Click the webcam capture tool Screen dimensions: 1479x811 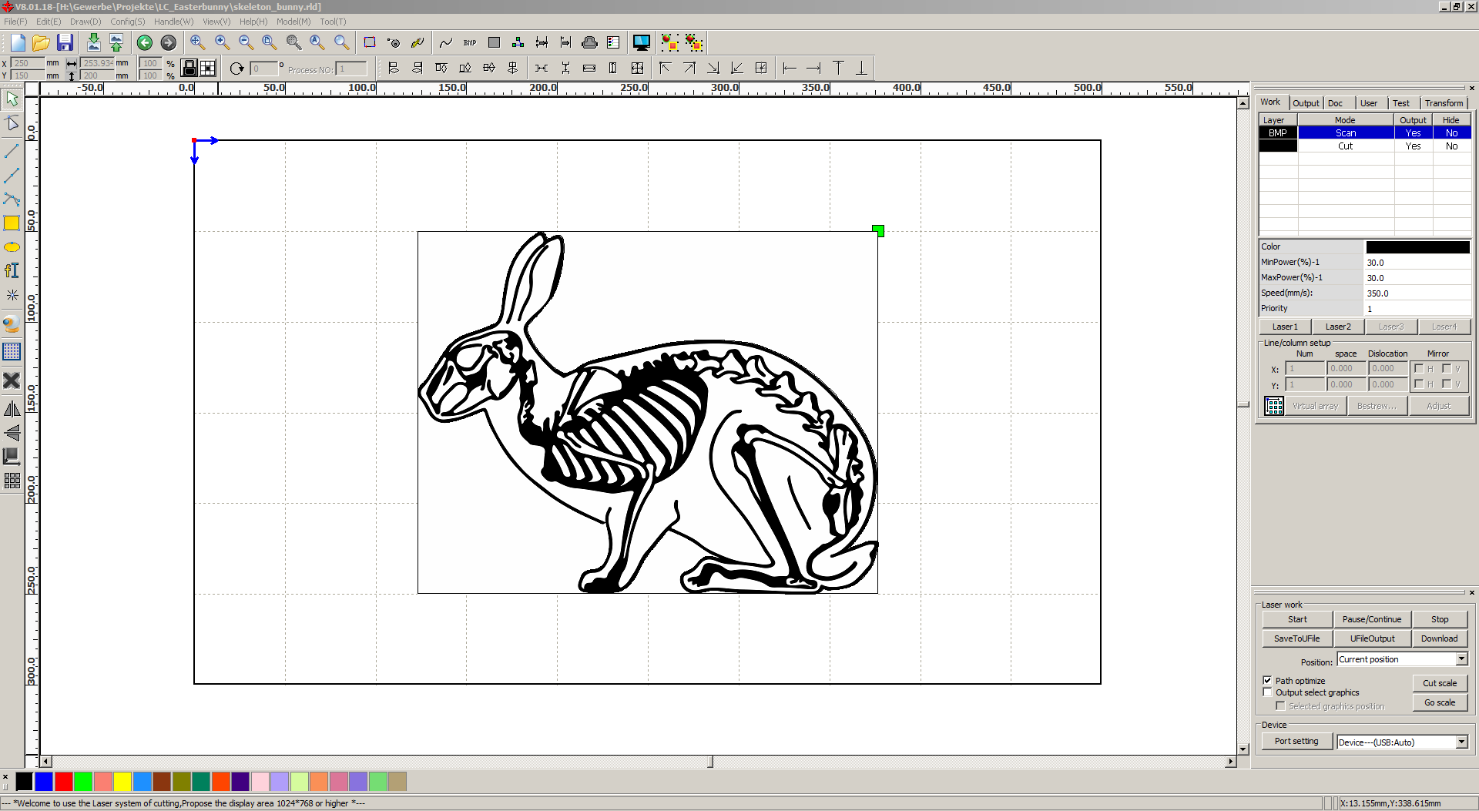click(12, 324)
